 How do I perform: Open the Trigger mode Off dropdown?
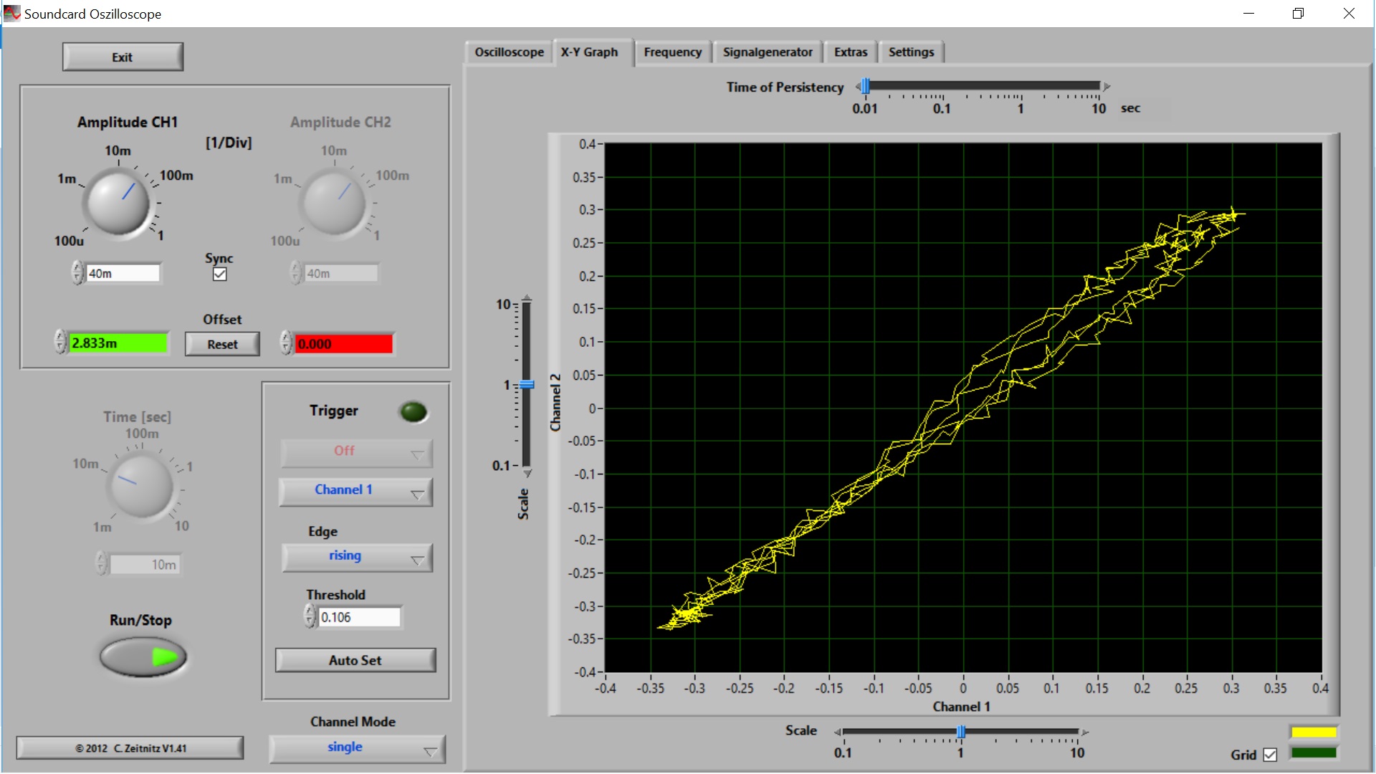click(356, 452)
